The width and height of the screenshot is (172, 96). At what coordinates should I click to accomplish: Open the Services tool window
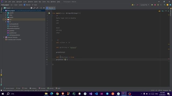tap(51, 88)
